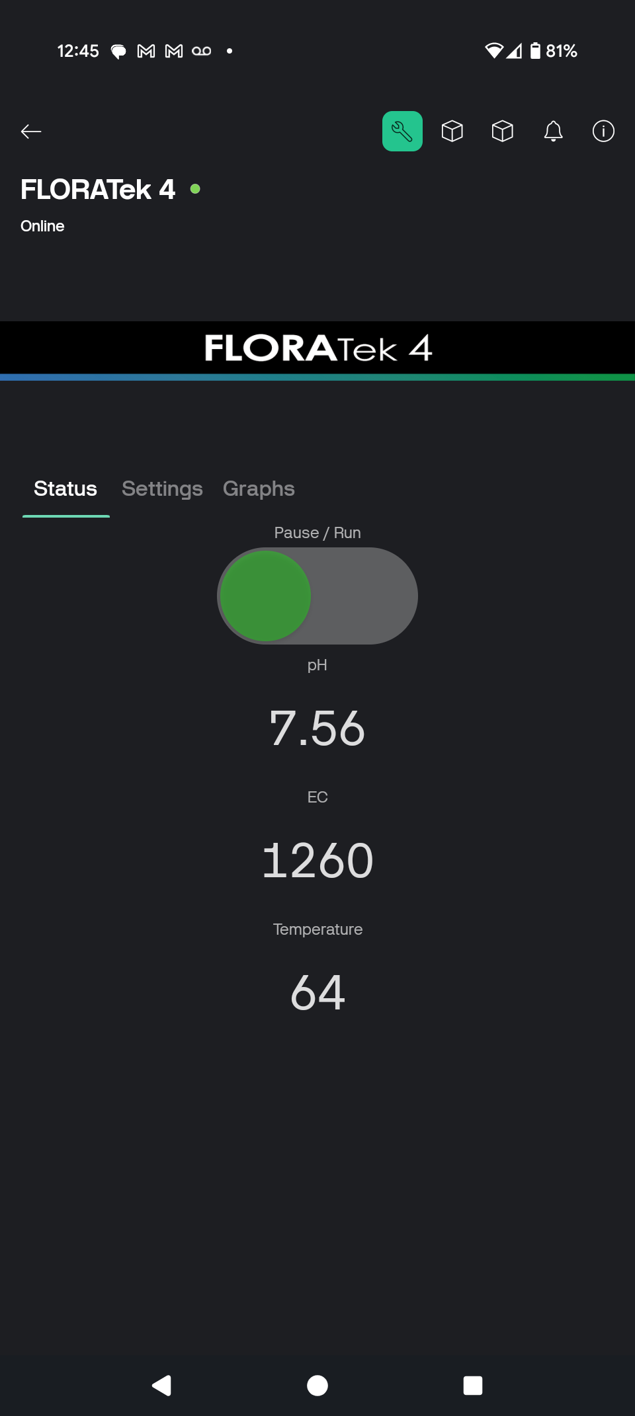Image resolution: width=635 pixels, height=1416 pixels.
Task: View device details via the info icon
Action: click(603, 132)
